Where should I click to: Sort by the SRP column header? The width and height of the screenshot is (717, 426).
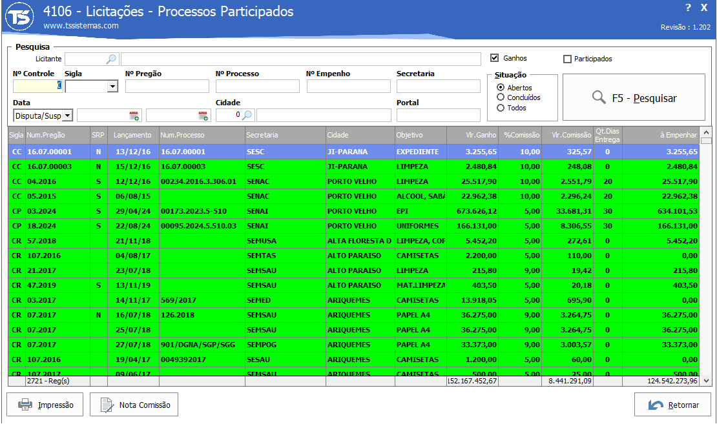click(x=99, y=136)
